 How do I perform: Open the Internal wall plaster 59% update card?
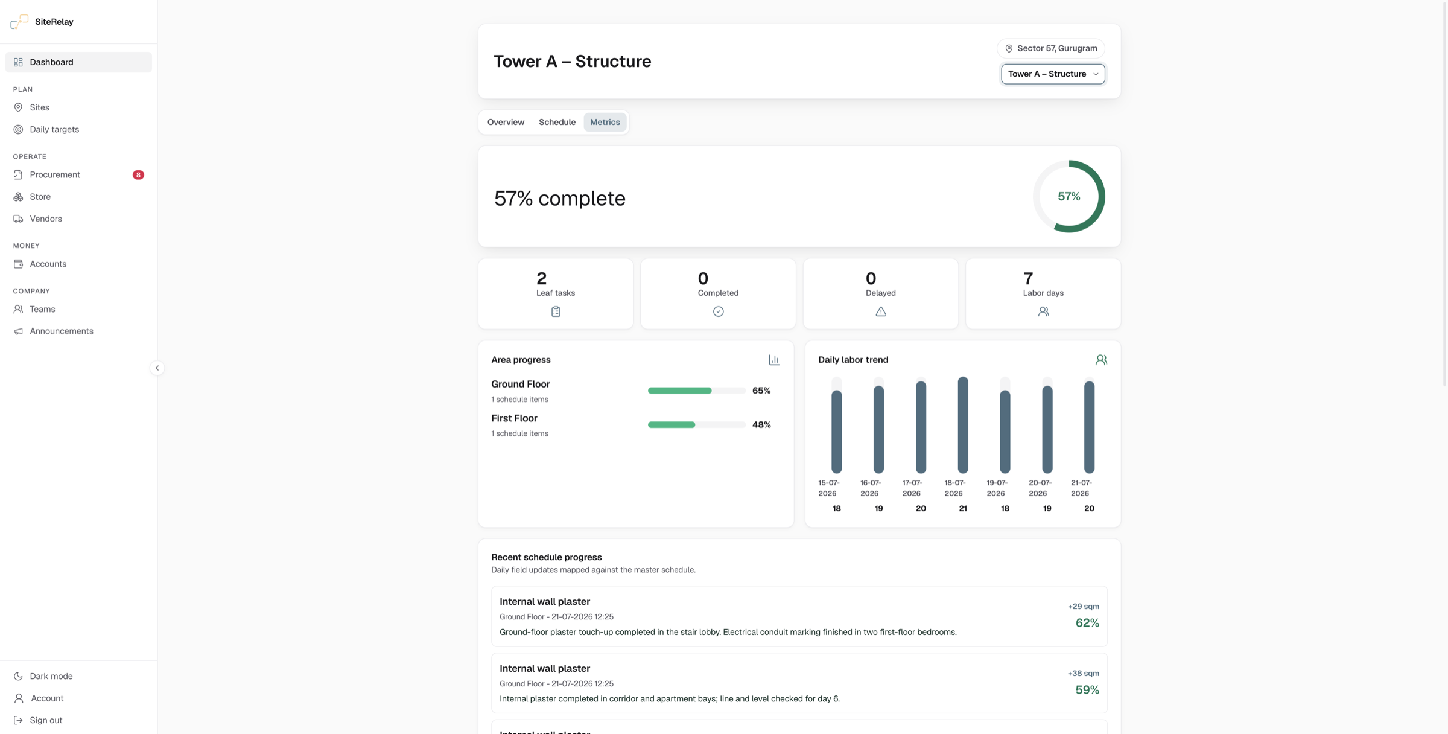click(x=799, y=683)
